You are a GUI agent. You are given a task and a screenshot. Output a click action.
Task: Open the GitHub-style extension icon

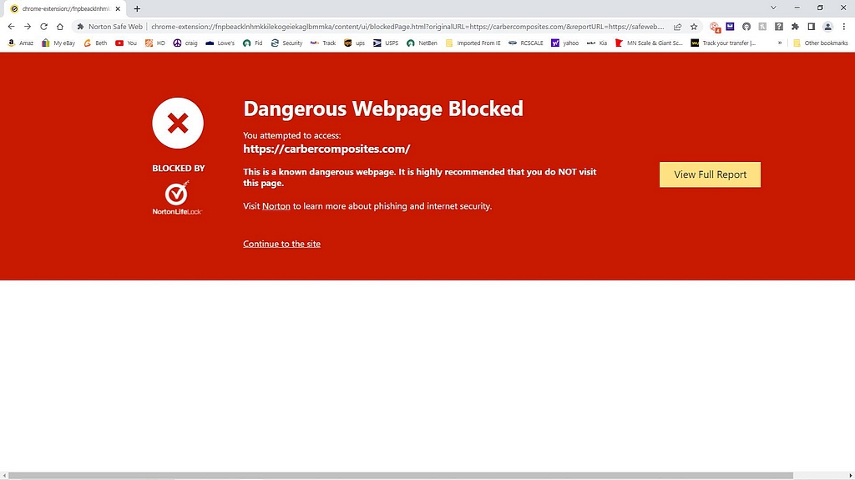746,27
